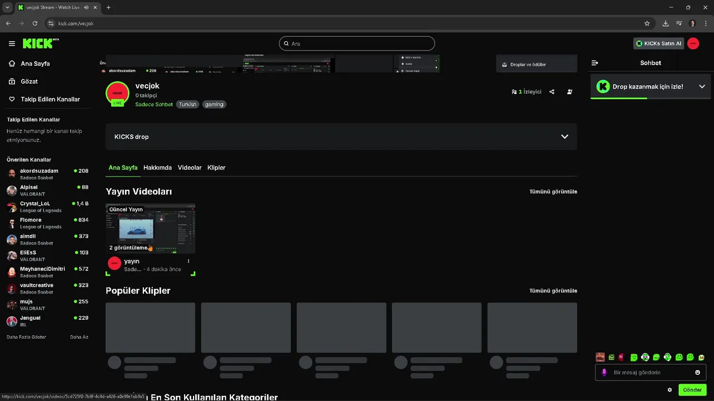Open EliEsS recommended channel

(47, 256)
